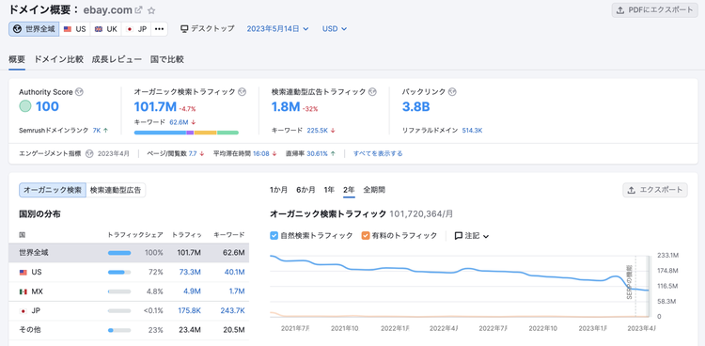
Task: Click keyword position distribution color bar
Action: coord(186,133)
